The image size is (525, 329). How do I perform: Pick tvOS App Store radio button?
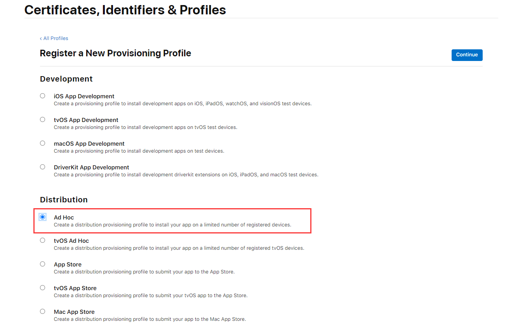(42, 288)
